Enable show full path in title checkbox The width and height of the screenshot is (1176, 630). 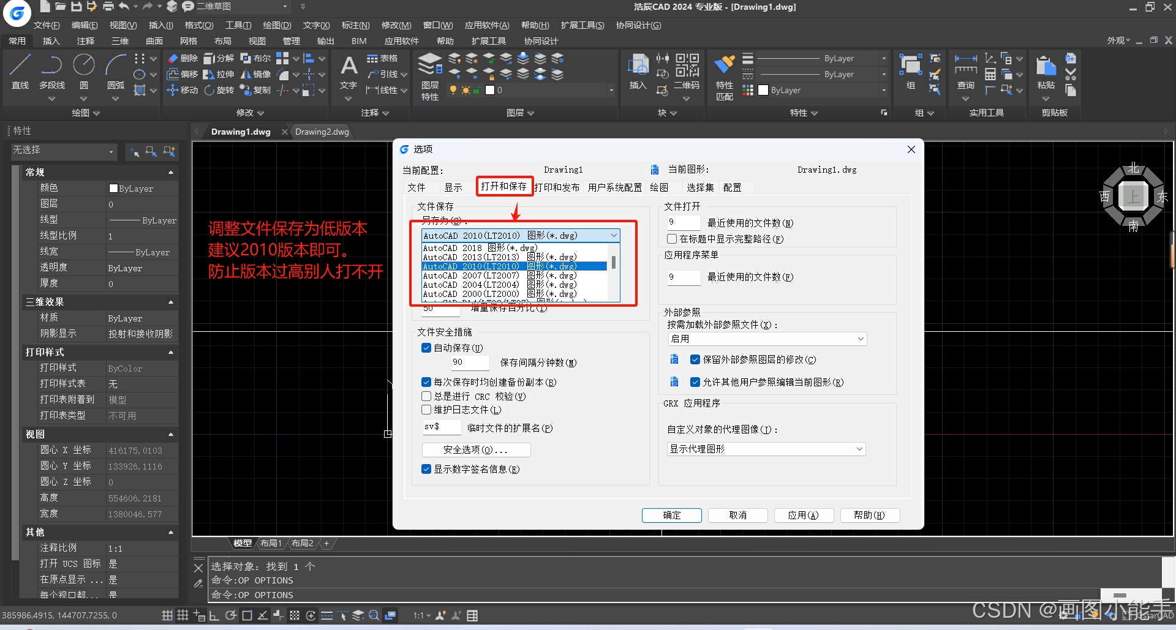672,239
